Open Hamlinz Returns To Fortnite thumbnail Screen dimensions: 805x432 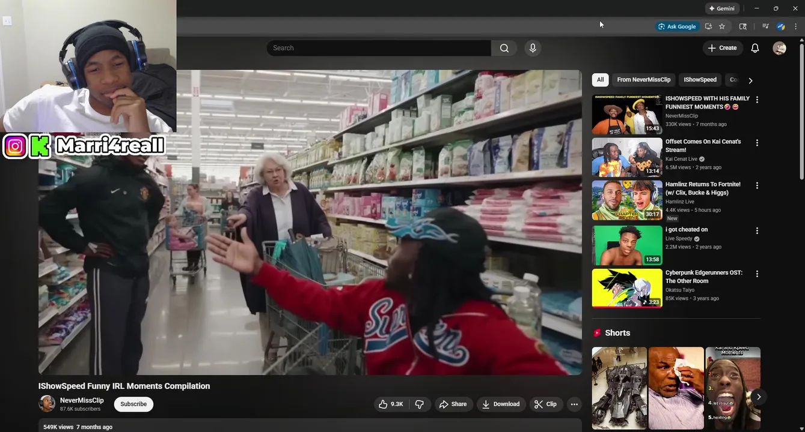[627, 200]
